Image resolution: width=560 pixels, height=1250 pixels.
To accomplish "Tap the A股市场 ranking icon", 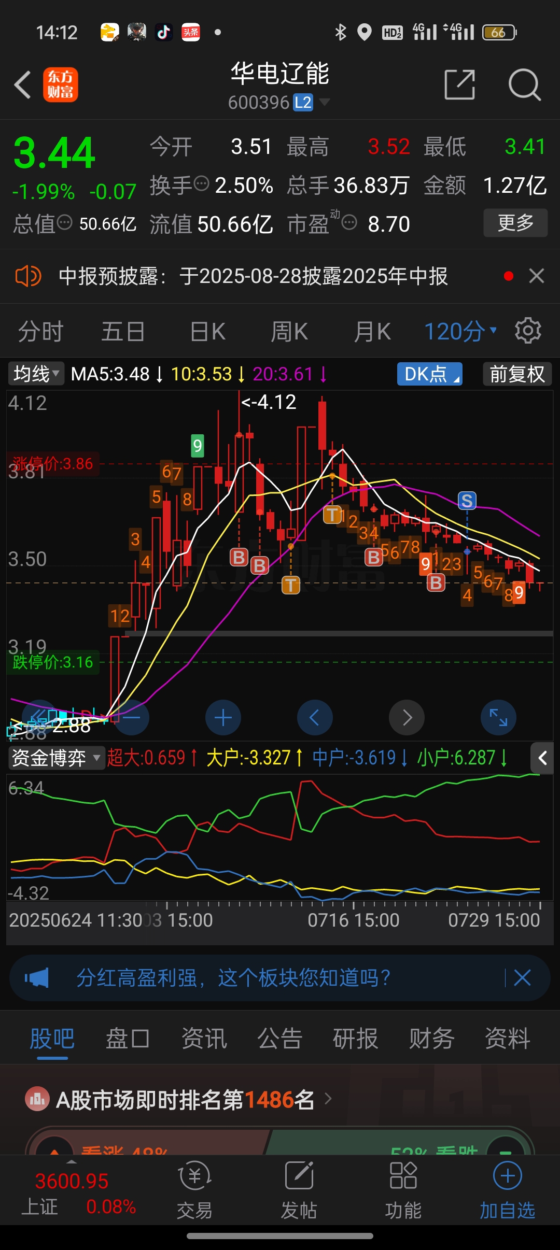I will point(37,1099).
